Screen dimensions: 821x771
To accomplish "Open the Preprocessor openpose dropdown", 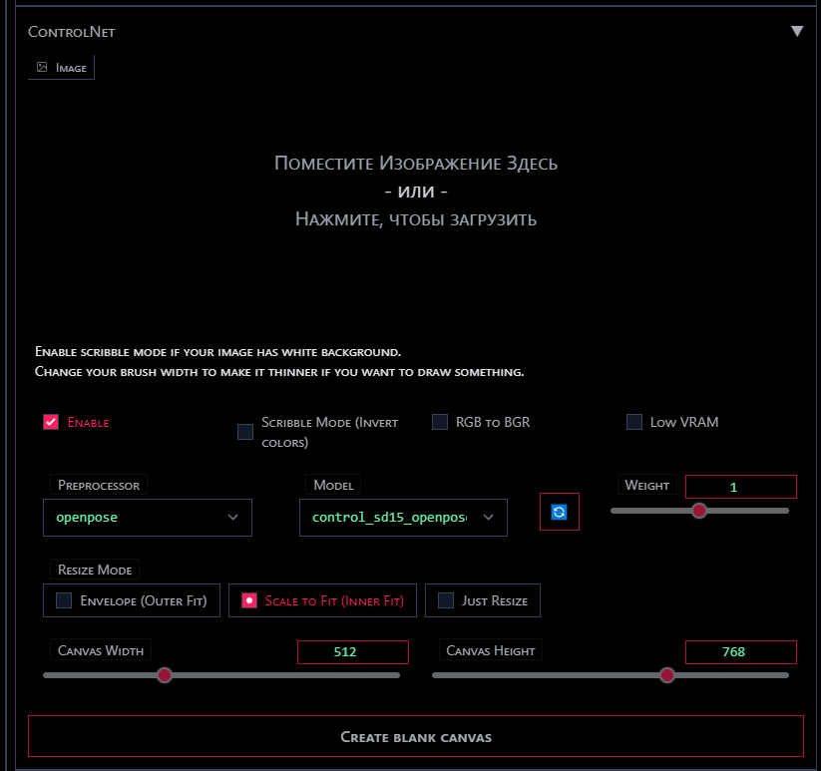I will (x=148, y=518).
